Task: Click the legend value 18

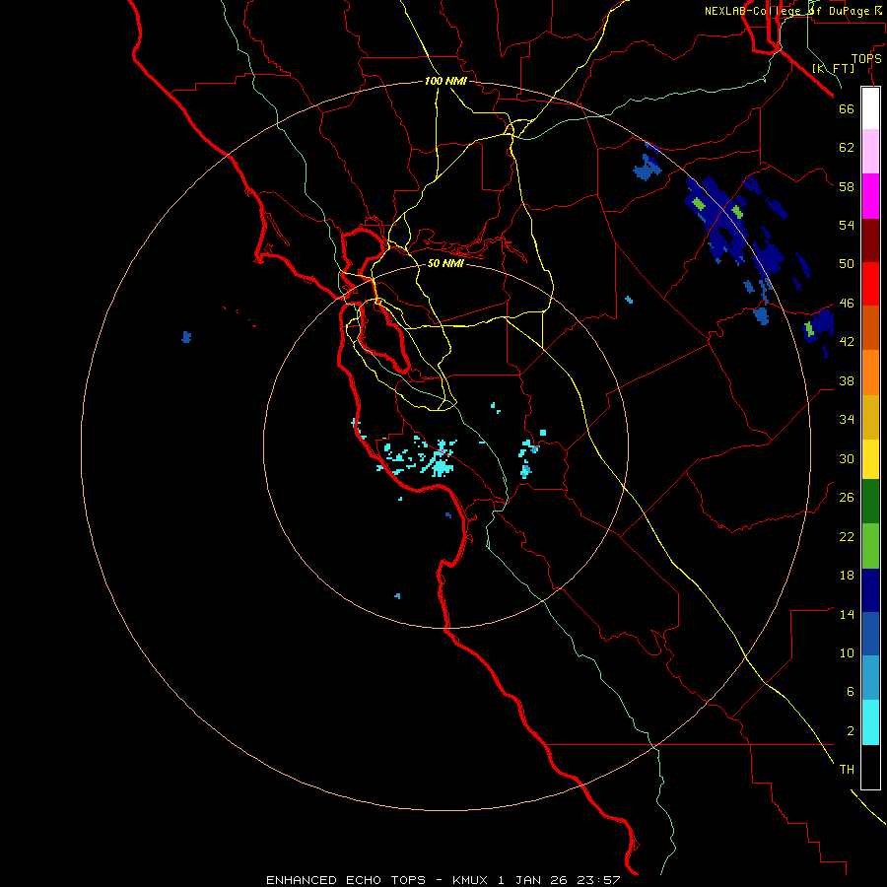Action: click(x=847, y=576)
